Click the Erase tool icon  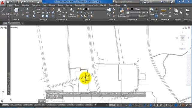pyautogui.click(x=53, y=9)
